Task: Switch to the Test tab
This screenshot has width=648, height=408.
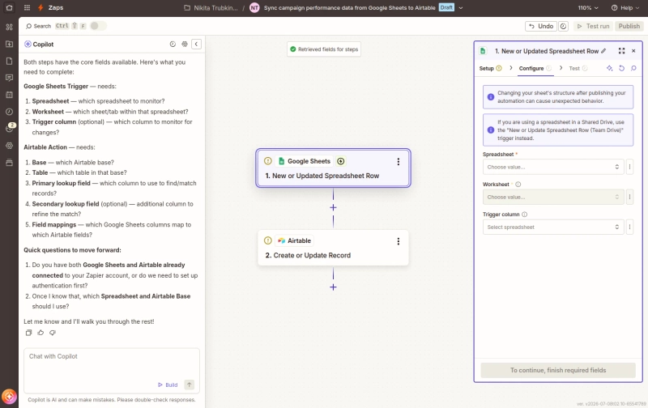Action: click(578, 68)
